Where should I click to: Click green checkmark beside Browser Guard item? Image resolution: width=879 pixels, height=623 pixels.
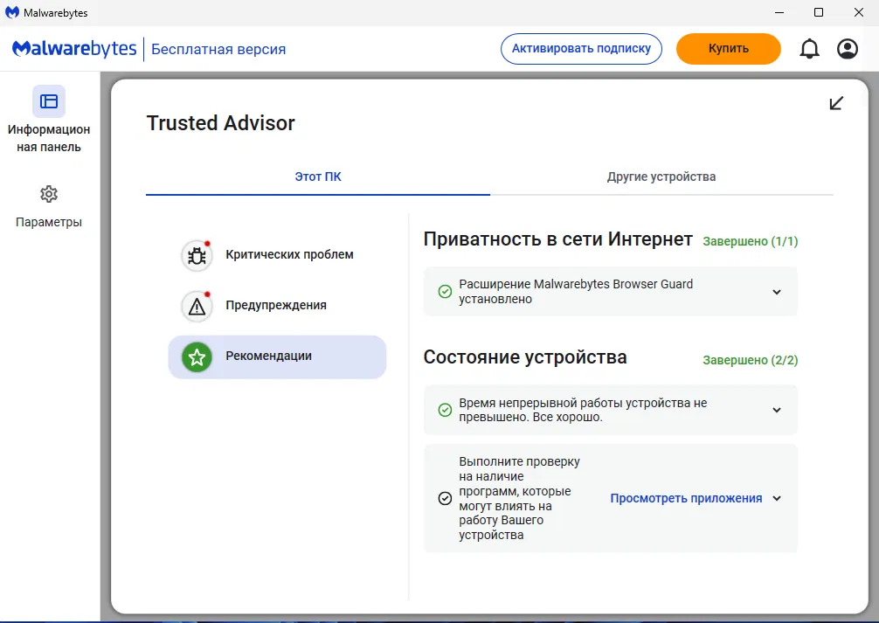click(445, 292)
